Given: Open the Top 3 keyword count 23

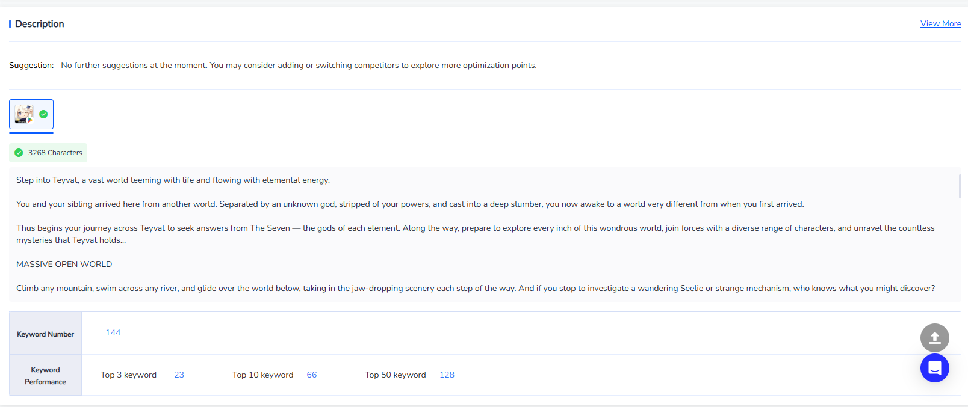Looking at the screenshot, I should [179, 375].
